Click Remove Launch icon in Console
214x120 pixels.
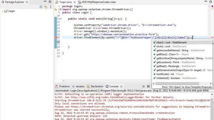148,86
